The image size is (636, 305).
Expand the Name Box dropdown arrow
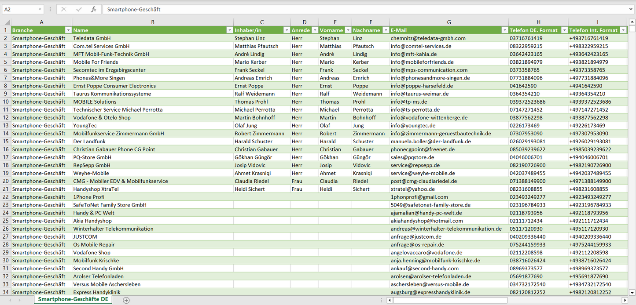click(40, 9)
